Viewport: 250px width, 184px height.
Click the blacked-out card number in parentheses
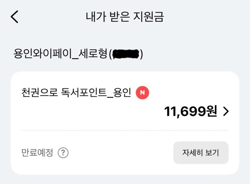coord(126,54)
